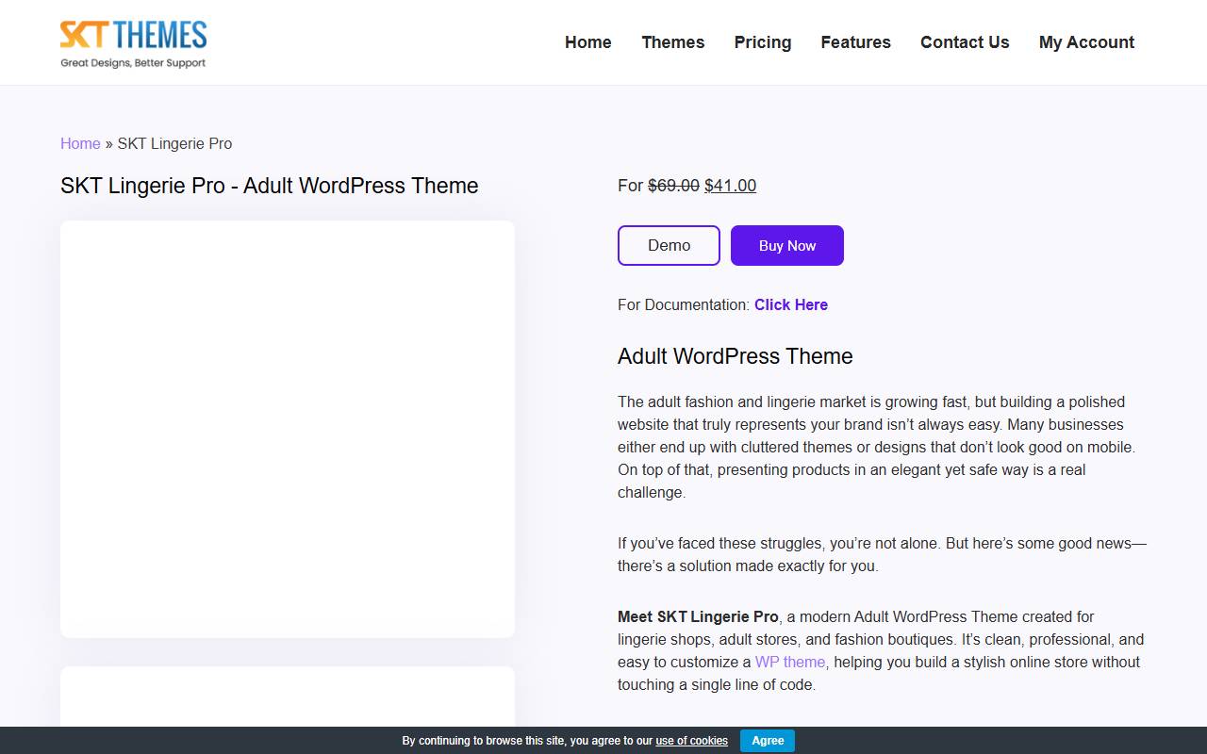Open the use of cookies link
Screen dimensions: 1207x754
[x=692, y=741]
